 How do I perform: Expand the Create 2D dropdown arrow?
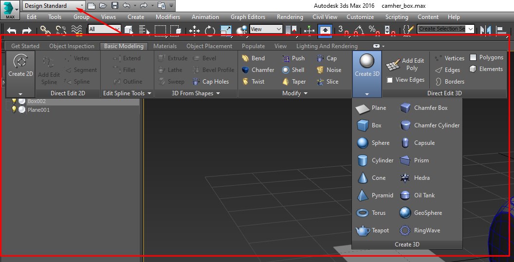(x=20, y=94)
